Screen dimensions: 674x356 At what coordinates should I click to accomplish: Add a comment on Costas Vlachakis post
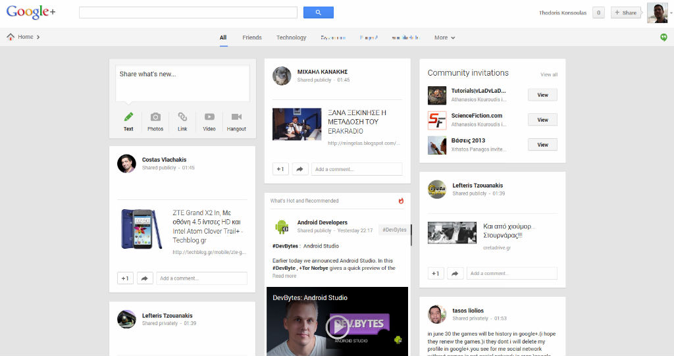[x=201, y=278]
